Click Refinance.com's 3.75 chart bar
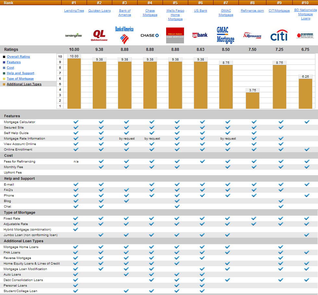 (x=252, y=101)
